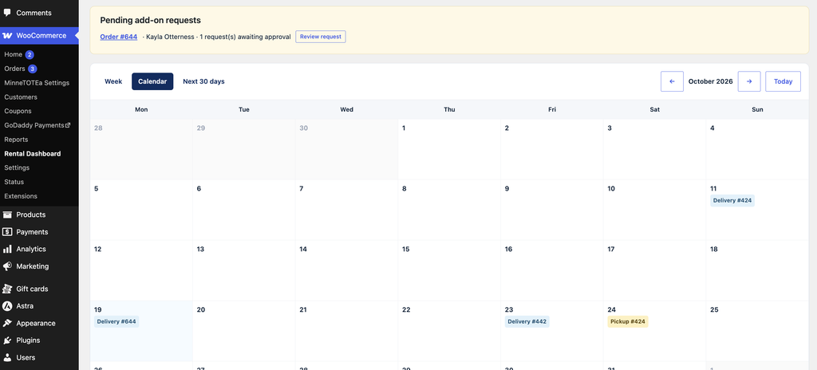Click the Payments dollar icon
Image resolution: width=817 pixels, height=370 pixels.
pyautogui.click(x=7, y=232)
